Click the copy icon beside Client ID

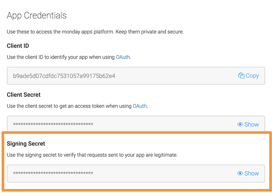pyautogui.click(x=241, y=76)
